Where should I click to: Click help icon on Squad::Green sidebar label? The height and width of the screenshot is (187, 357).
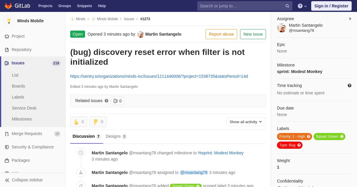[342, 137]
